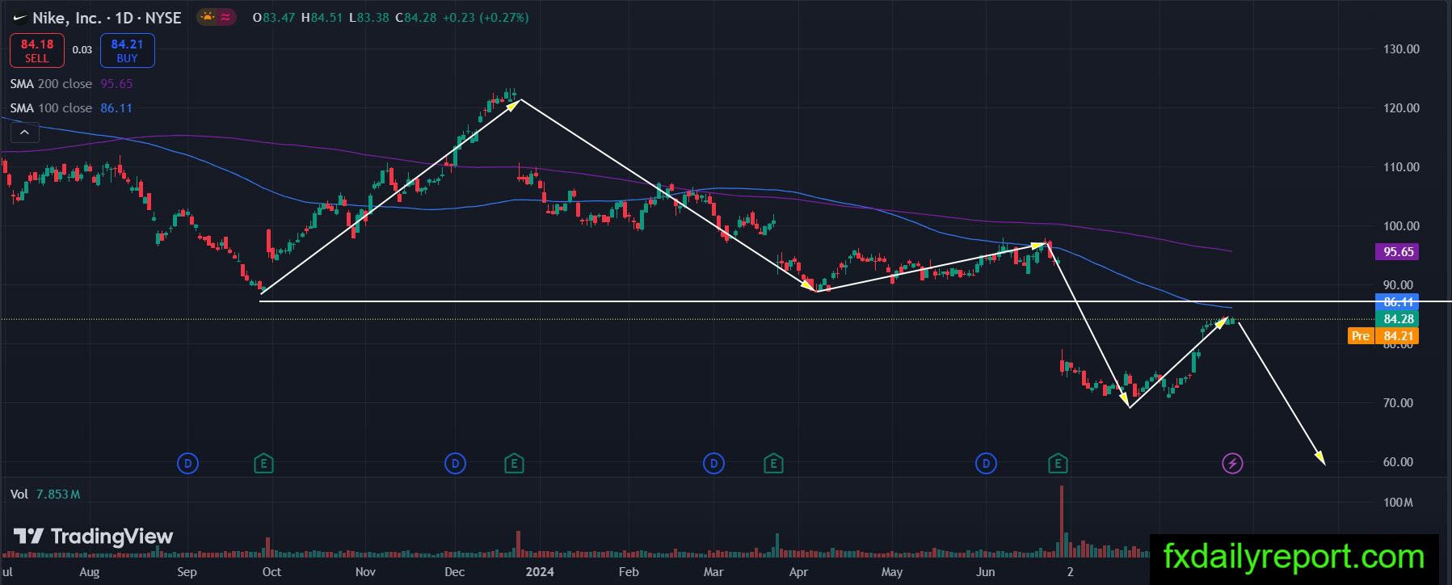Click the Nike swoosh logo icon
This screenshot has width=1452, height=585.
(19, 18)
